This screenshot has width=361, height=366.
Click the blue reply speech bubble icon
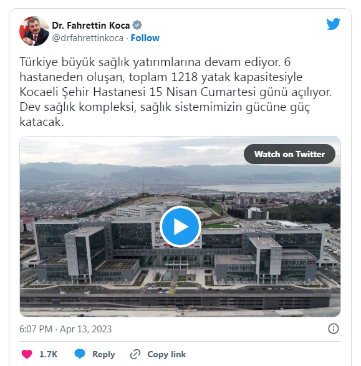tap(80, 354)
